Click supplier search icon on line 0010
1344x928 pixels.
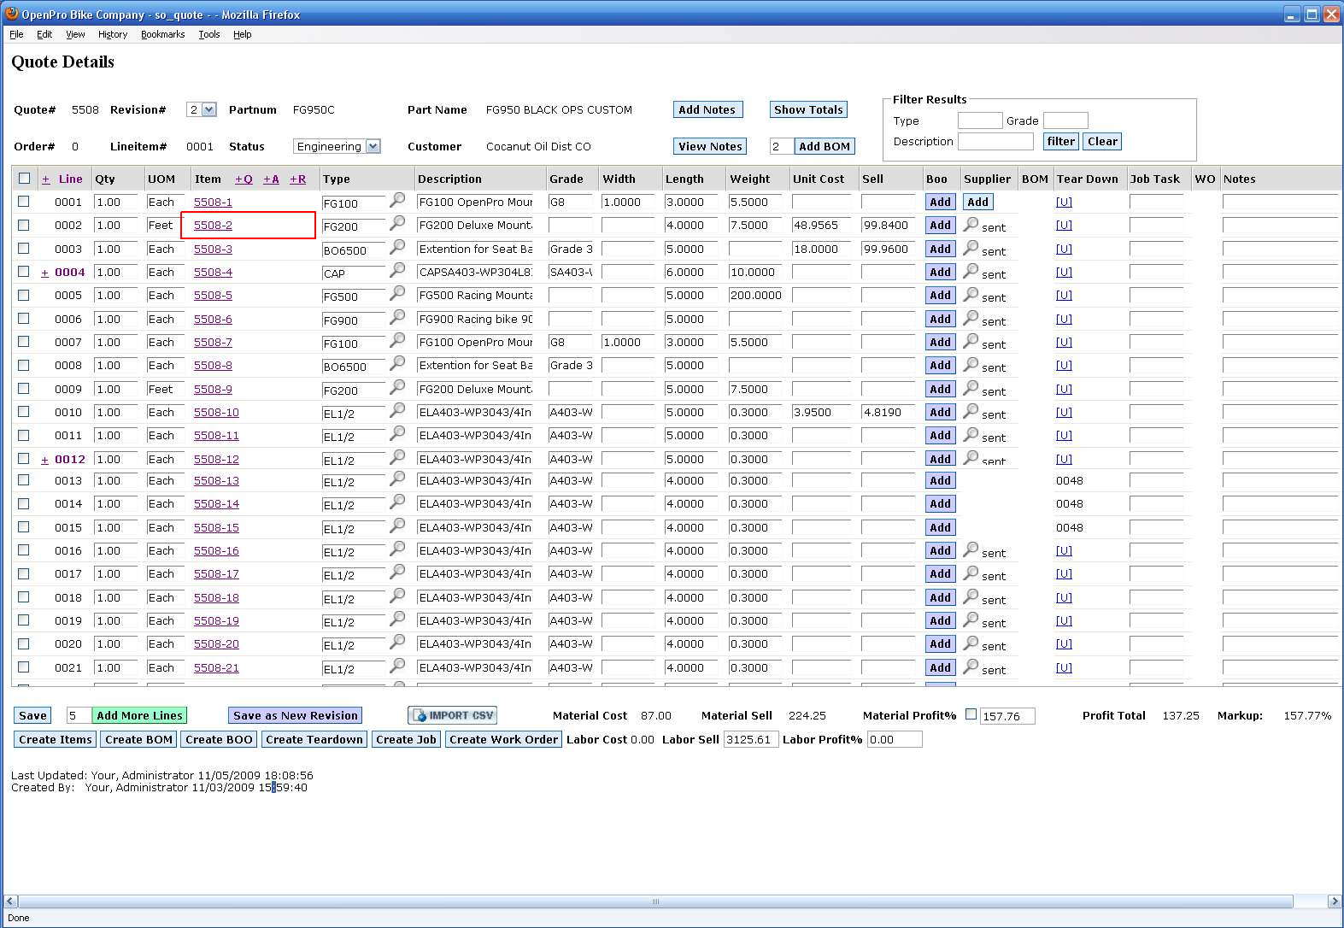click(x=971, y=411)
